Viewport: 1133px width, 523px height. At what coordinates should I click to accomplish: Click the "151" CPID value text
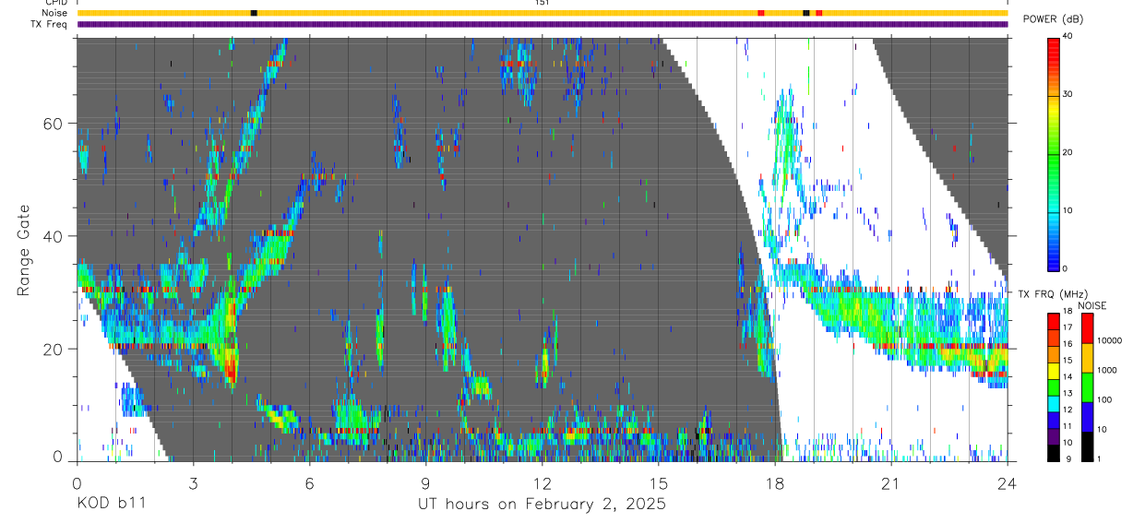click(x=542, y=3)
